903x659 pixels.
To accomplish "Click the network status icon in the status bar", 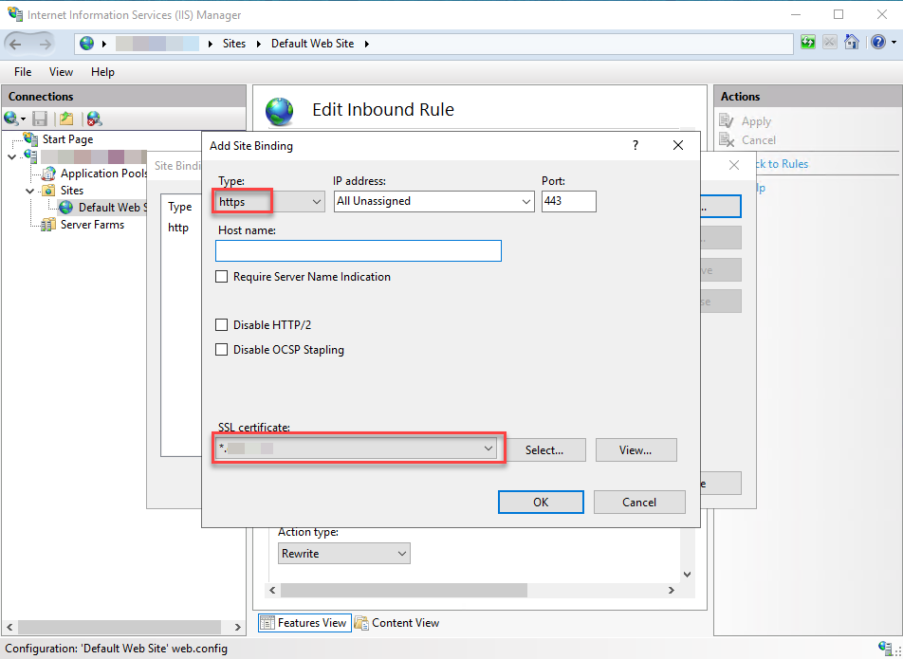I will click(x=883, y=649).
